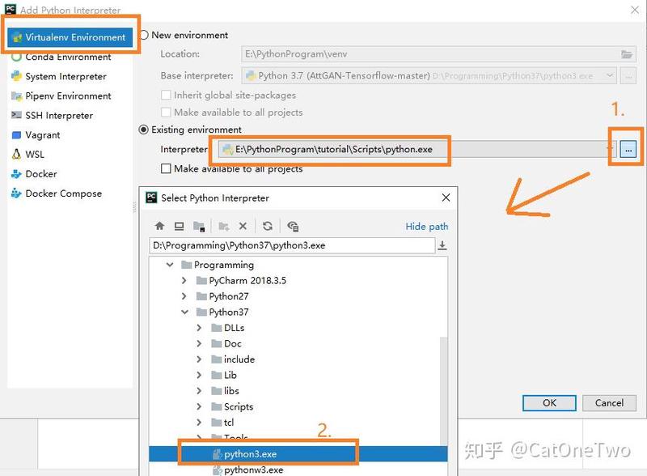Select the tcl folder row
This screenshot has height=476, width=647.
[294, 423]
